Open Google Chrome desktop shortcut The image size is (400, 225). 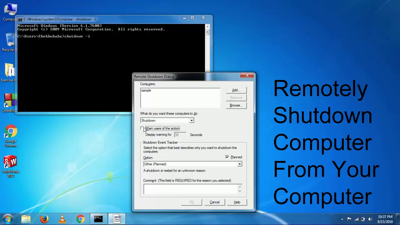tap(11, 136)
